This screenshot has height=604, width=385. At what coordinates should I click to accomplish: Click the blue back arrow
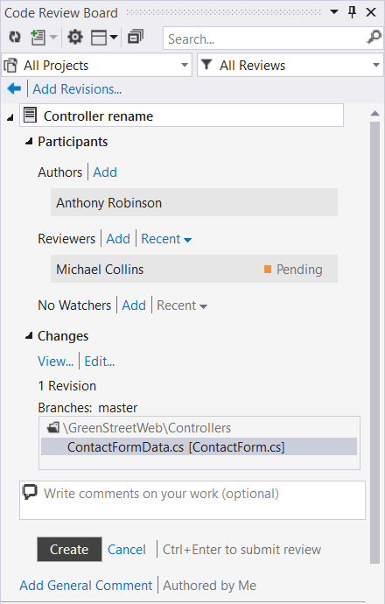(14, 89)
